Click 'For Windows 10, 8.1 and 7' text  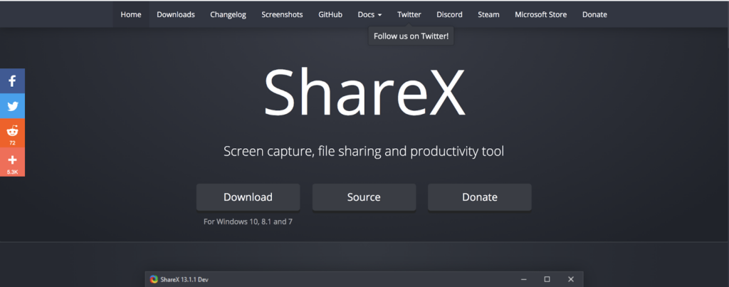coord(248,222)
